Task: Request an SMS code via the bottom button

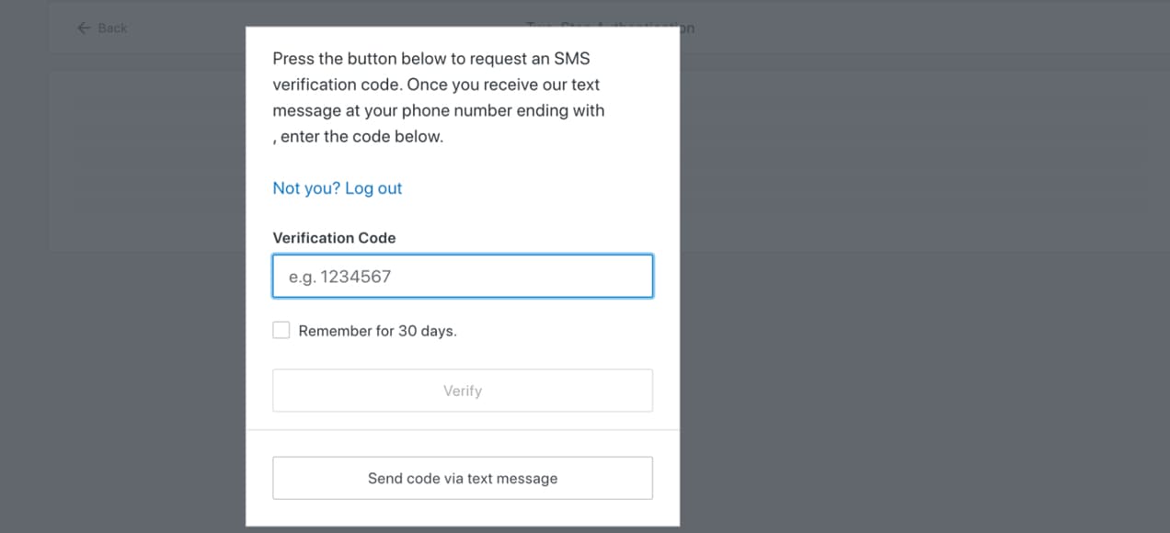Action: pyautogui.click(x=462, y=478)
